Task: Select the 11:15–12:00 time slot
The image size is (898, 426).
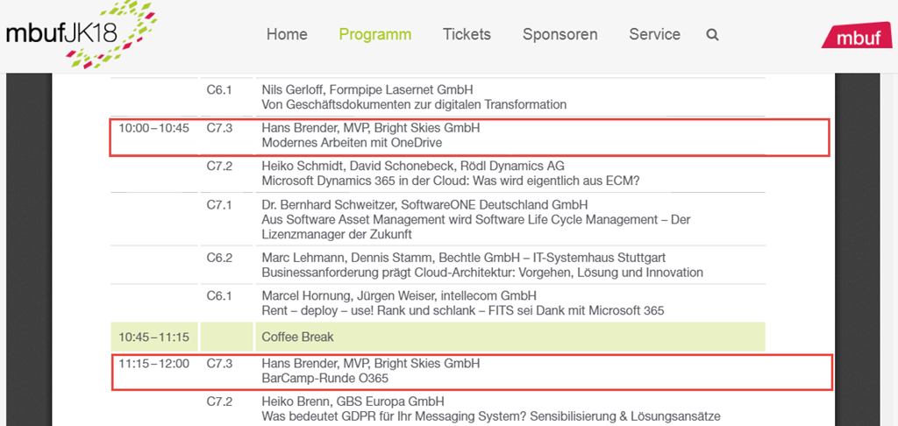Action: (x=153, y=364)
